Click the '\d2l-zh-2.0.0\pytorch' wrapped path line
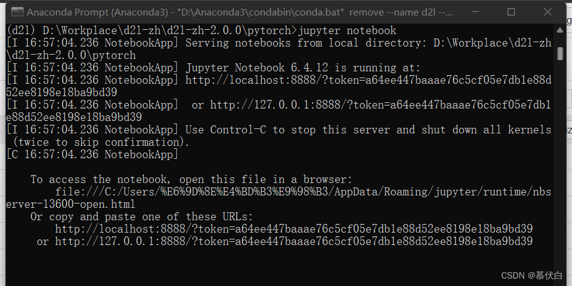This screenshot has height=286, width=572. 71,55
